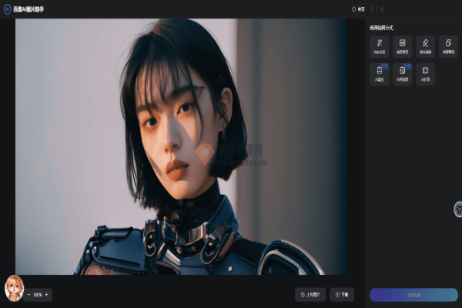Choose the image quality repair tool

click(403, 46)
